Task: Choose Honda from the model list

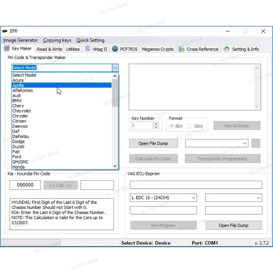Action: click(x=62, y=167)
